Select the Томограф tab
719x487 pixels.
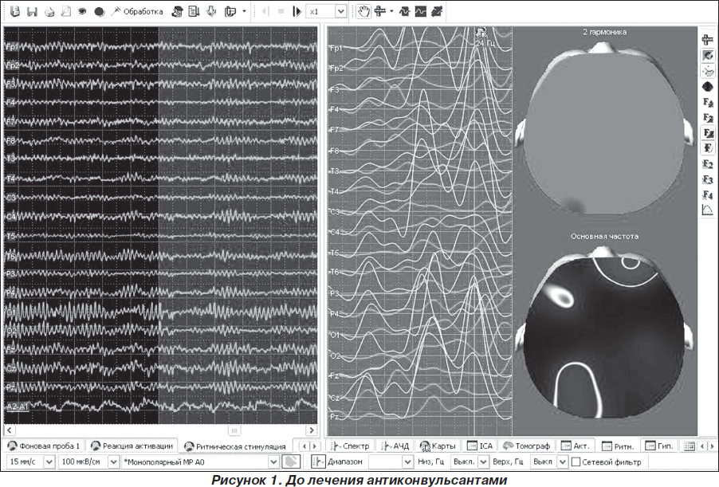(527, 446)
